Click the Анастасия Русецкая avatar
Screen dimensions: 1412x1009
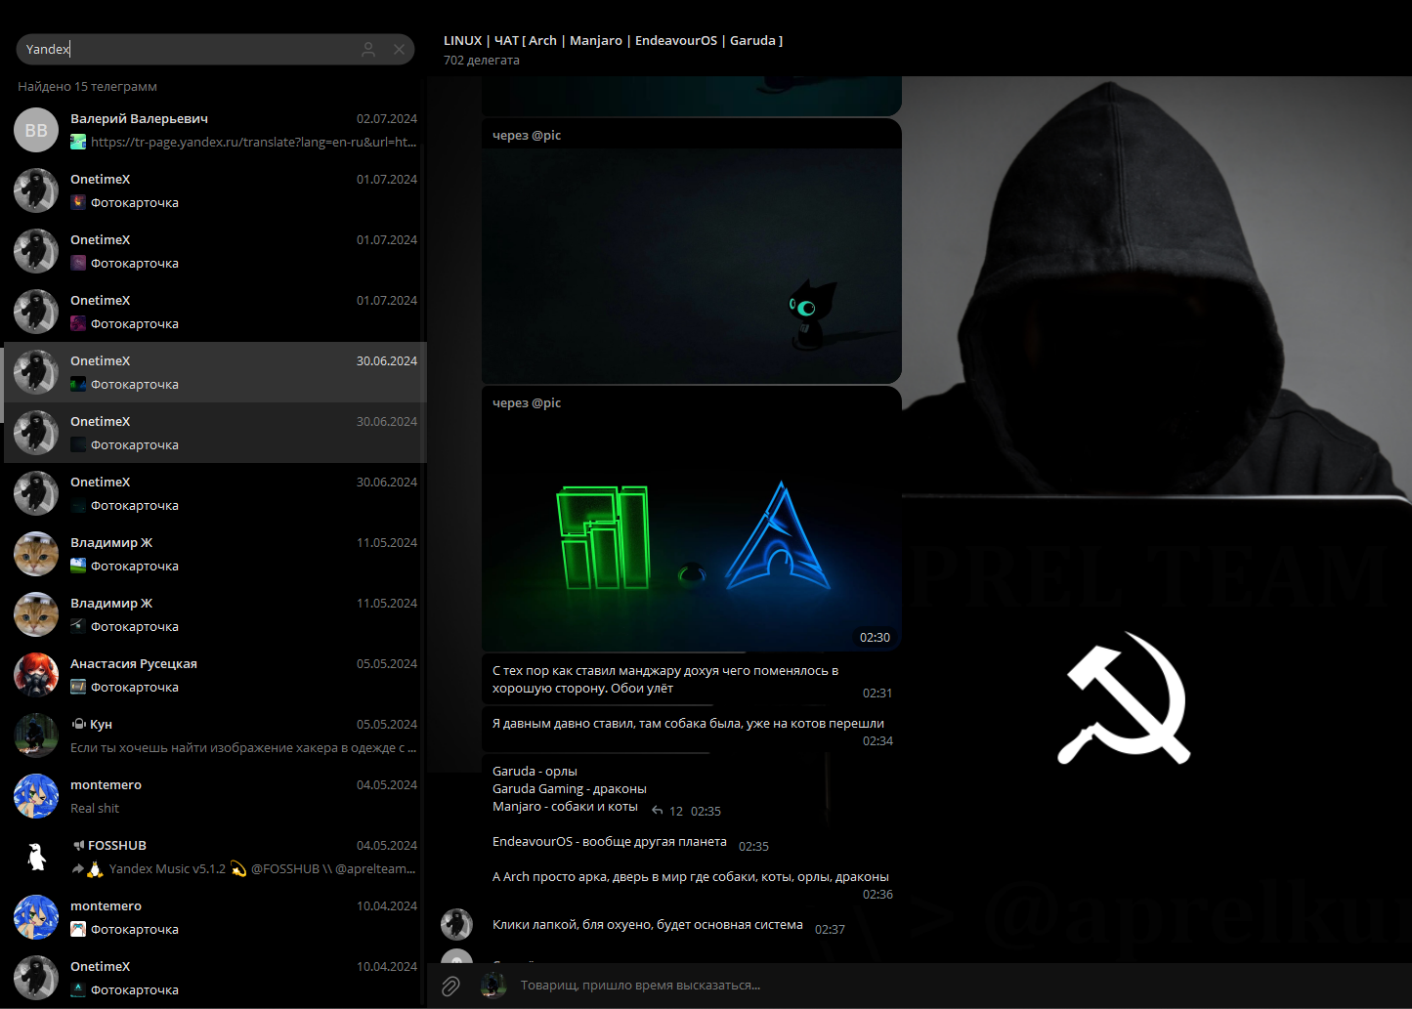point(36,675)
